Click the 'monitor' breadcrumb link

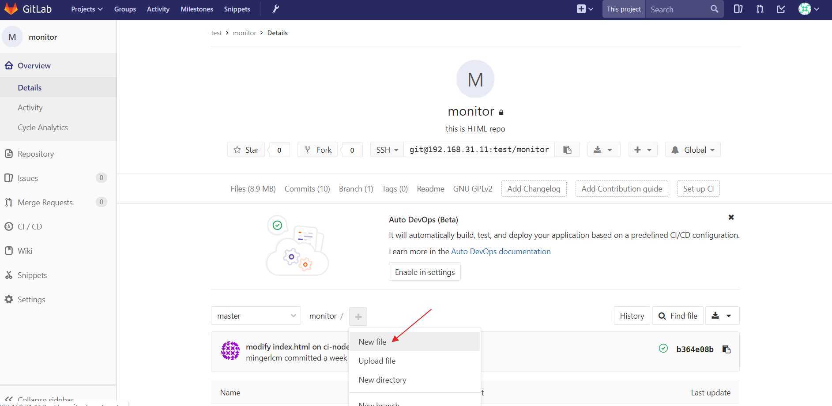245,33
